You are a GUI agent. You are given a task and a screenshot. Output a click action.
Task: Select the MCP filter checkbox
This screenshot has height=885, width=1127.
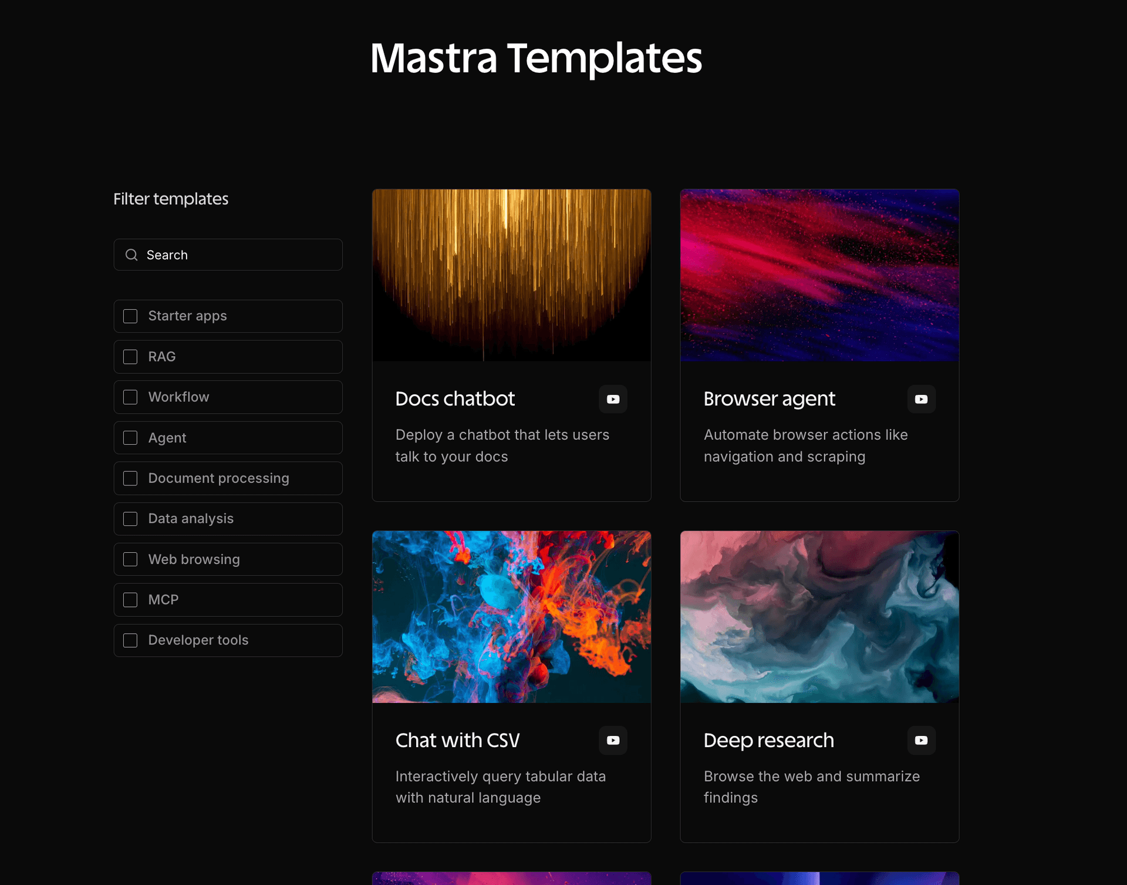click(x=130, y=600)
